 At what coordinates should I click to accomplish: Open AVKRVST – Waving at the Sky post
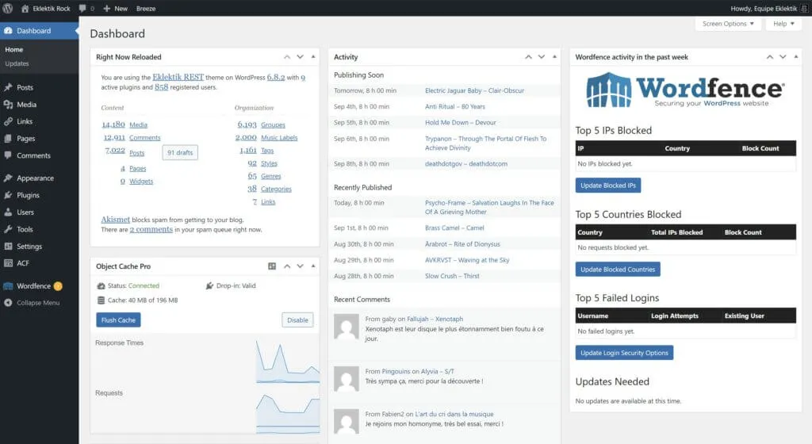point(467,260)
